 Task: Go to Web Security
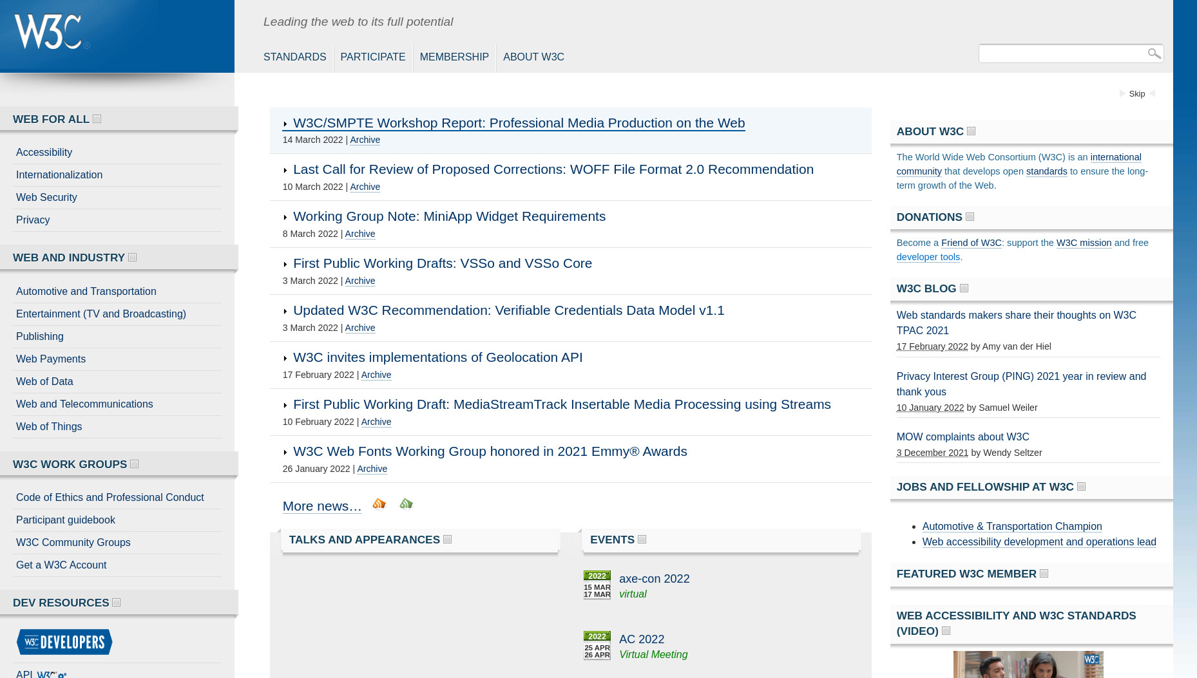click(x=46, y=198)
